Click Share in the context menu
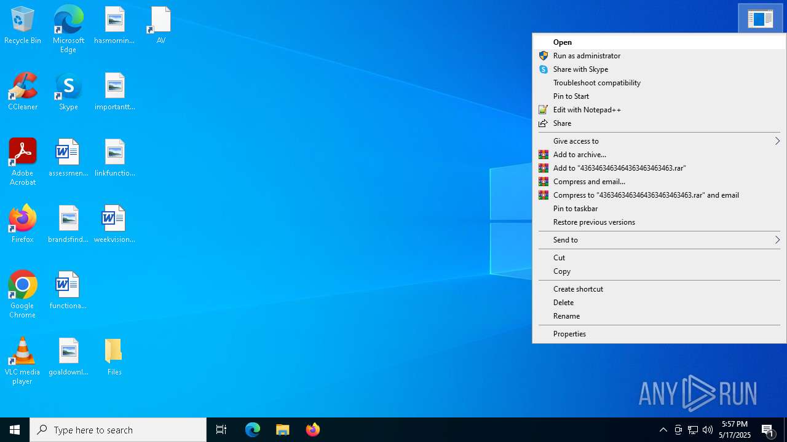Image resolution: width=787 pixels, height=442 pixels. point(659,123)
